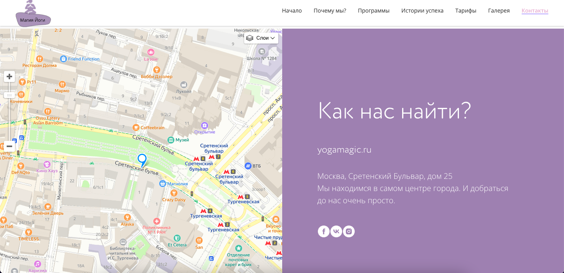Click the Как нас найти? heading

394,111
